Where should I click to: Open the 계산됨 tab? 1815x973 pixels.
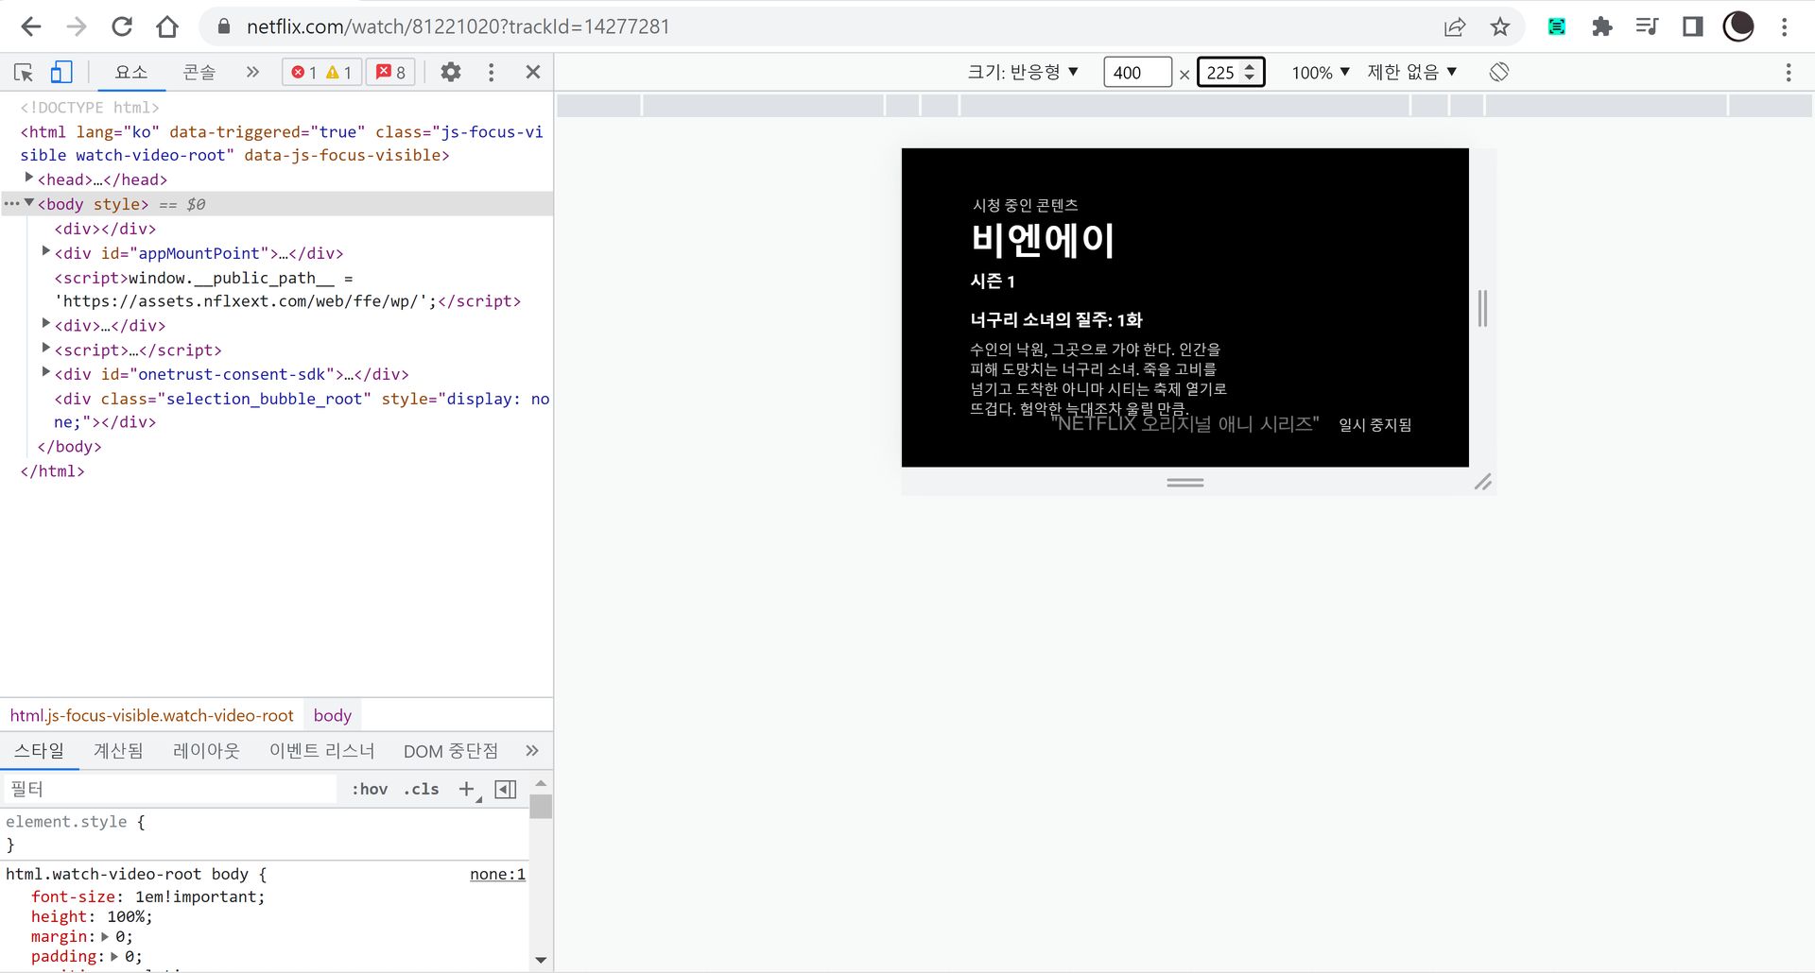[x=118, y=750]
